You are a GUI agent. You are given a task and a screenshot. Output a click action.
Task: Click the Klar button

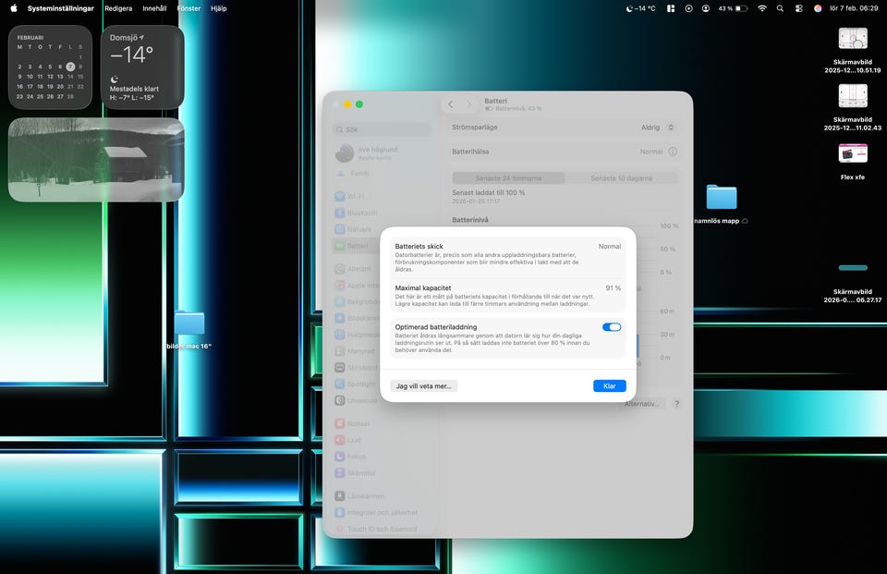pyautogui.click(x=609, y=385)
